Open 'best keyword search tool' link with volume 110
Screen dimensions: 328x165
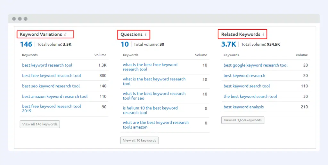[x=247, y=86]
